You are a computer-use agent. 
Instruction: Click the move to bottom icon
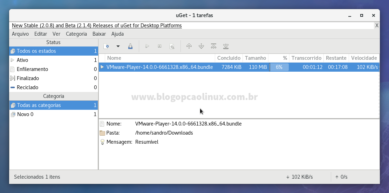226,46
